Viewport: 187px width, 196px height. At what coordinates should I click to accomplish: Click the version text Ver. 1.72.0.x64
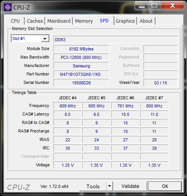point(54,186)
